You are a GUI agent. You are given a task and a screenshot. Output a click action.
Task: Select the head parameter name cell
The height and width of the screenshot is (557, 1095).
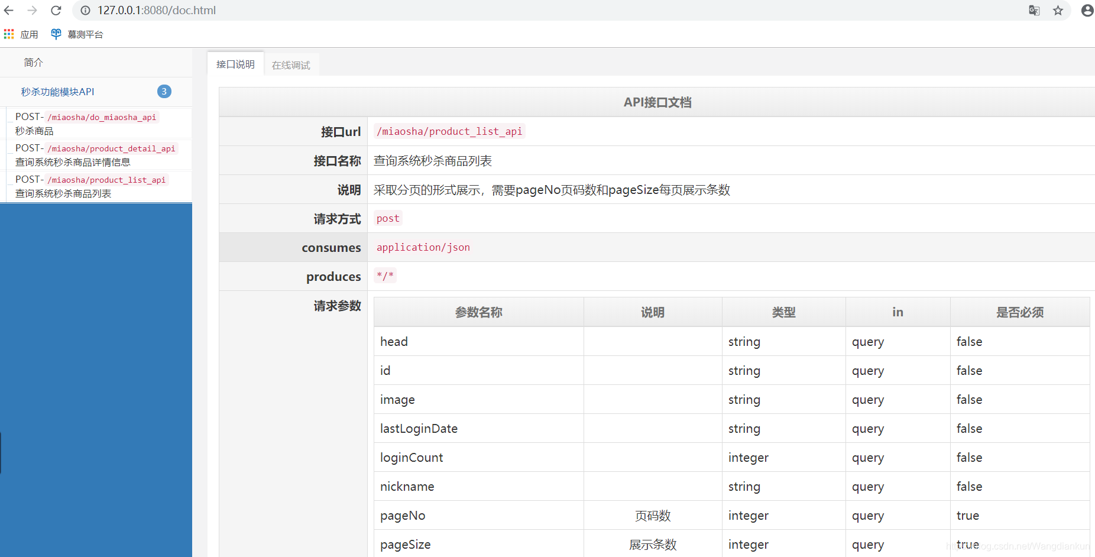coord(479,342)
